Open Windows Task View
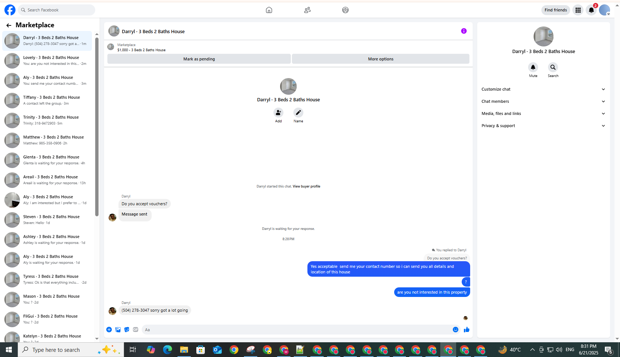 [133, 350]
